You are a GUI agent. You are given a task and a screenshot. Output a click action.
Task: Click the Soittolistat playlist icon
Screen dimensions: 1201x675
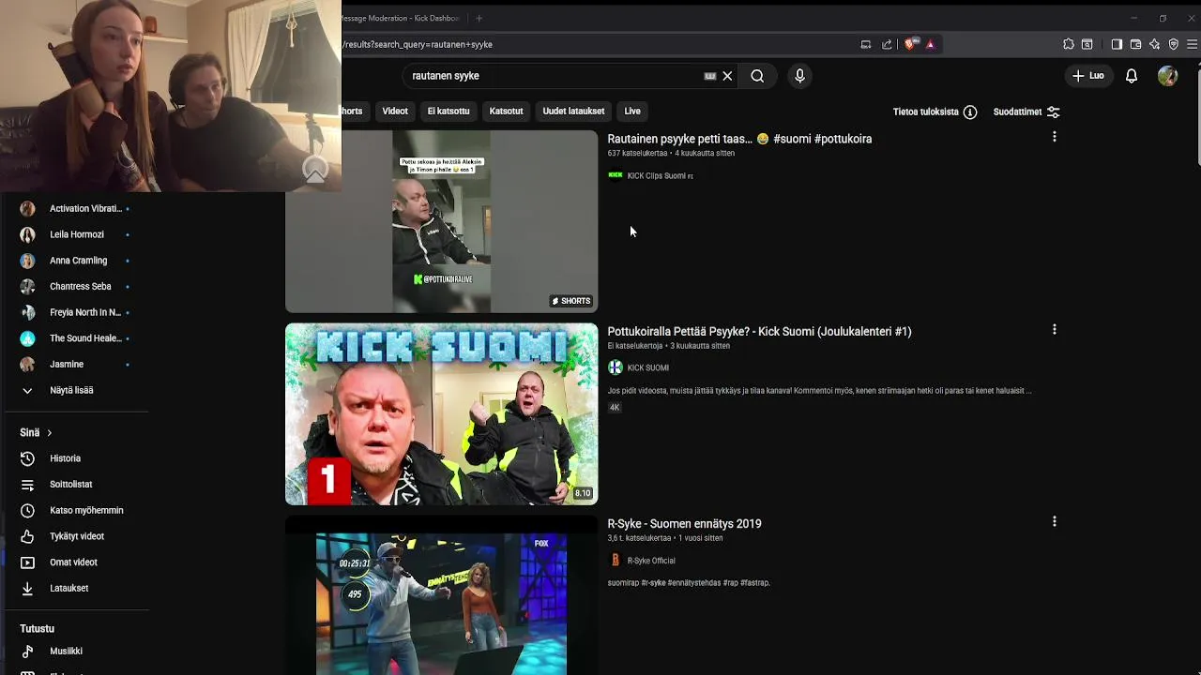coord(27,485)
